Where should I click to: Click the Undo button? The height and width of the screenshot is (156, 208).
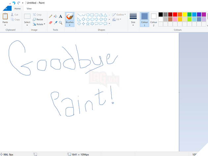[14, 3]
